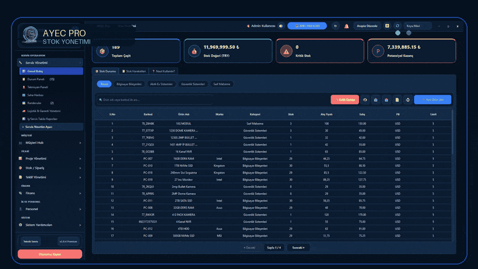The width and height of the screenshot is (478, 269).
Task: Click the yellow document export icon
Action: coord(397,100)
